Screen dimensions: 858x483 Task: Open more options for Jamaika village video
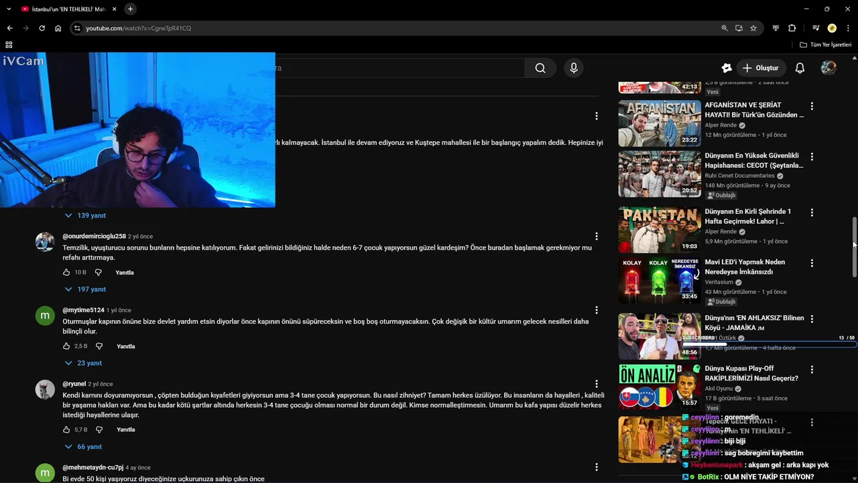coord(812,319)
